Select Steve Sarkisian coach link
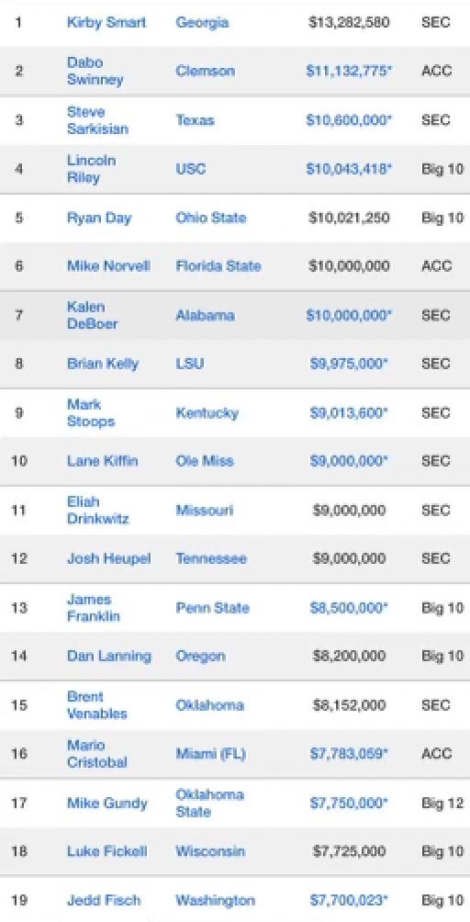 [97, 120]
